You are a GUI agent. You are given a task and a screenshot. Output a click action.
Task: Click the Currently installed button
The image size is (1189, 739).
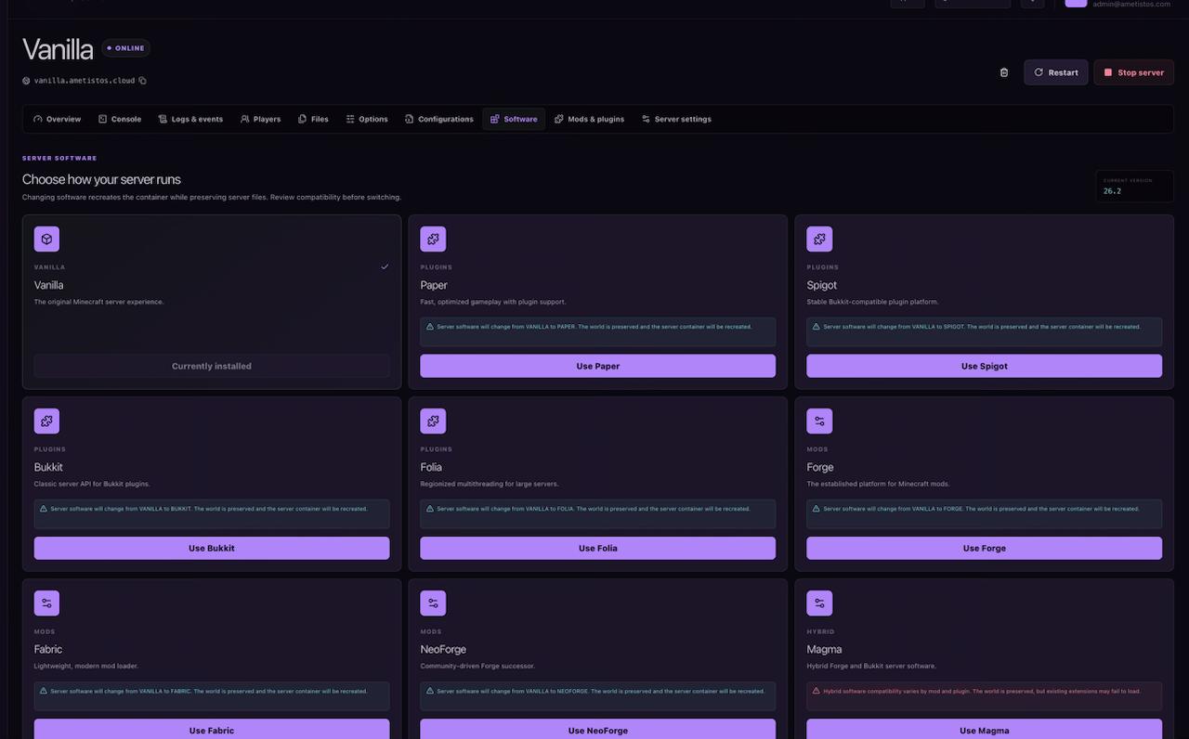click(212, 366)
